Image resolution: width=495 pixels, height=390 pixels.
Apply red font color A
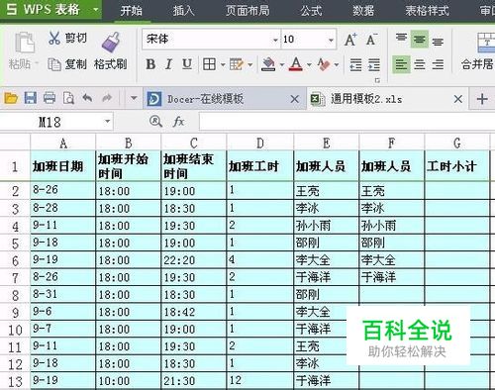point(296,64)
